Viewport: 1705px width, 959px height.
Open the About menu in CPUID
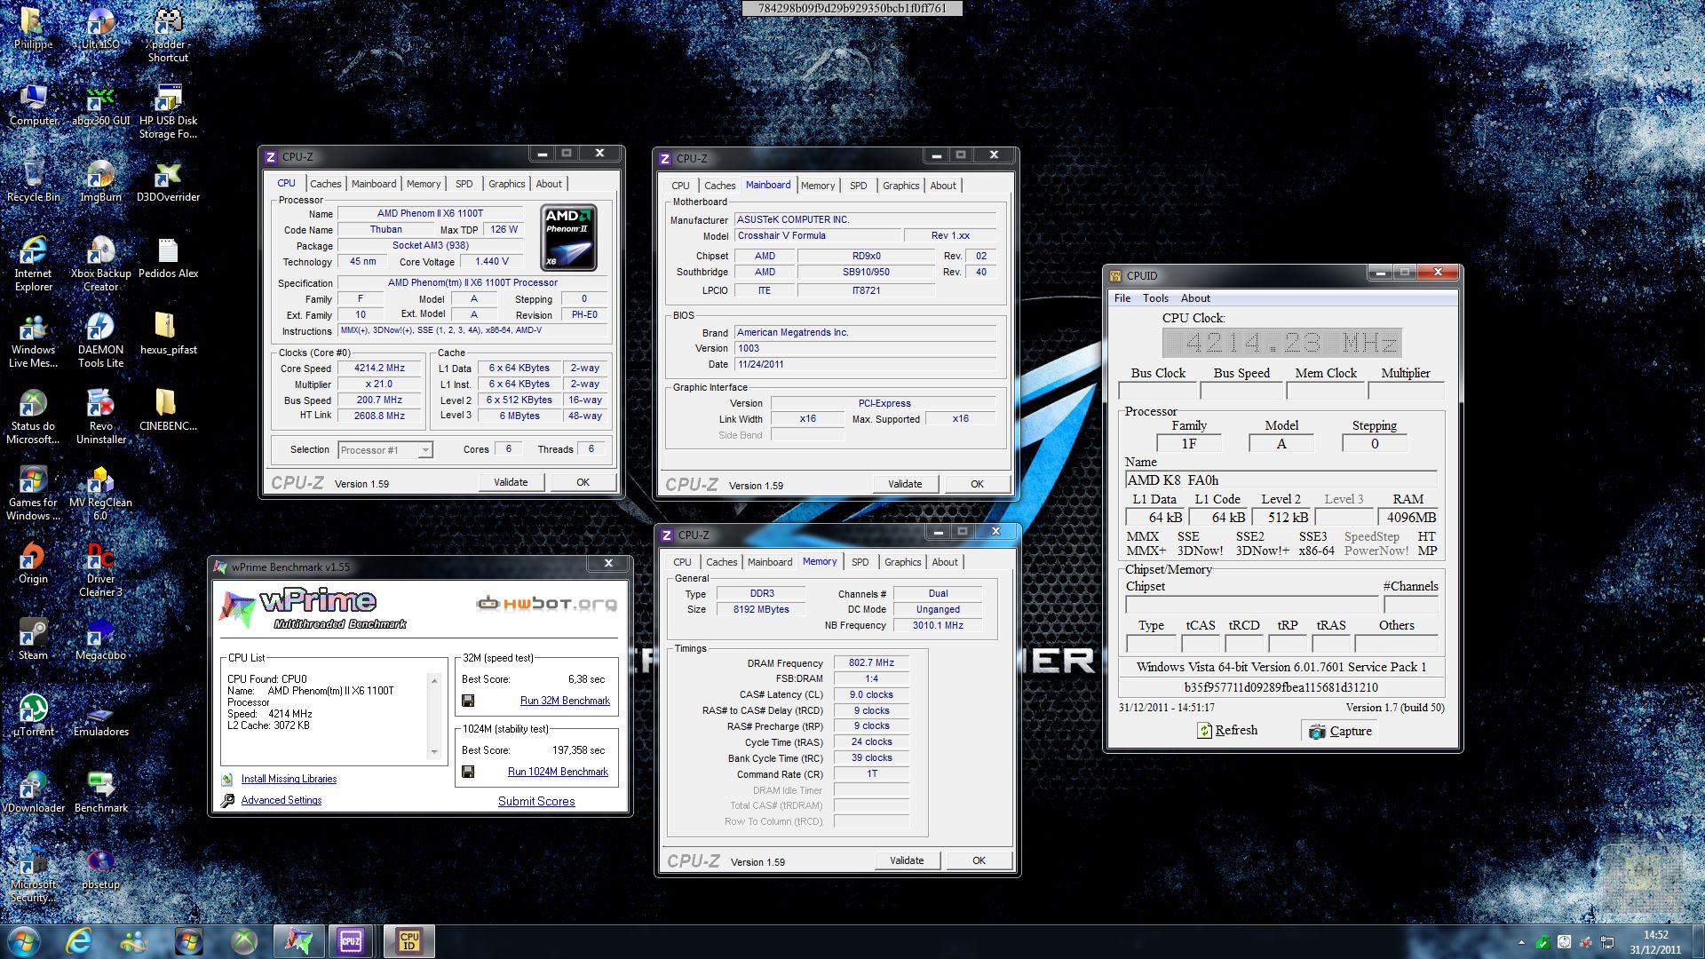1195,298
